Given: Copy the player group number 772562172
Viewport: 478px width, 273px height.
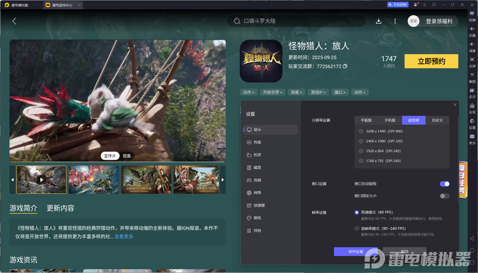Looking at the screenshot, I should tap(345, 66).
